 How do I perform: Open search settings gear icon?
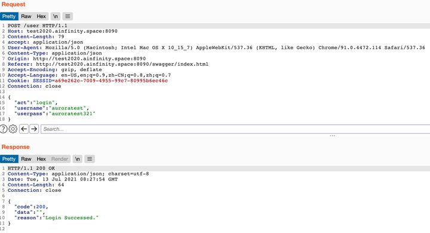[13, 128]
